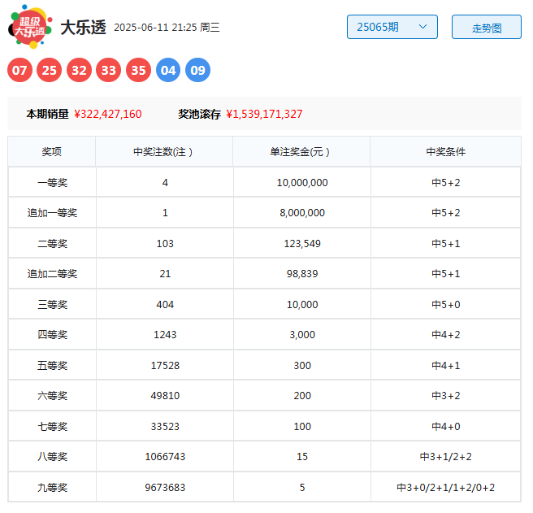
Task: Click the 中4+1 condition cell
Action: tap(445, 365)
